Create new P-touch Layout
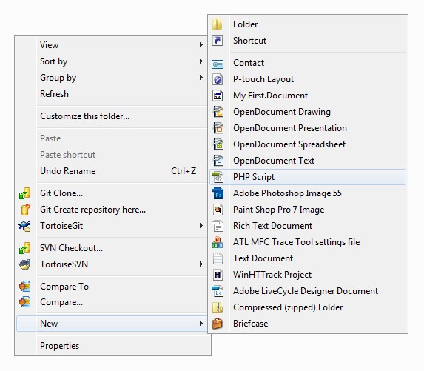The height and width of the screenshot is (371, 424). point(308,79)
